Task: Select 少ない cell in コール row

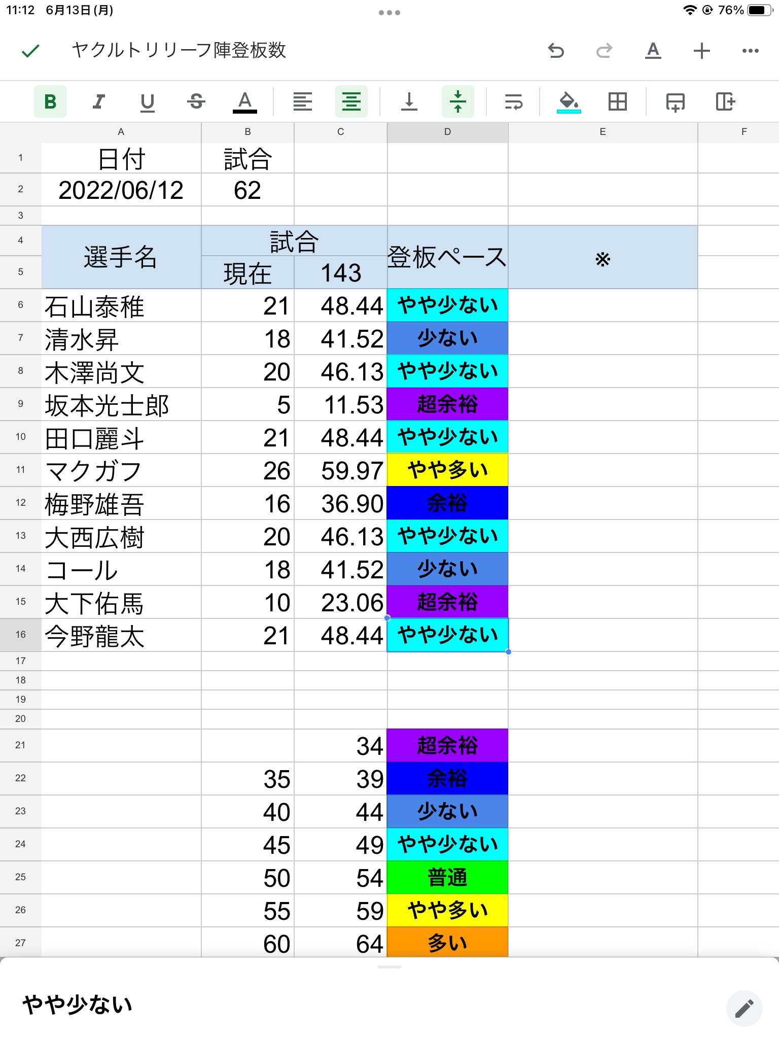Action: click(x=447, y=569)
